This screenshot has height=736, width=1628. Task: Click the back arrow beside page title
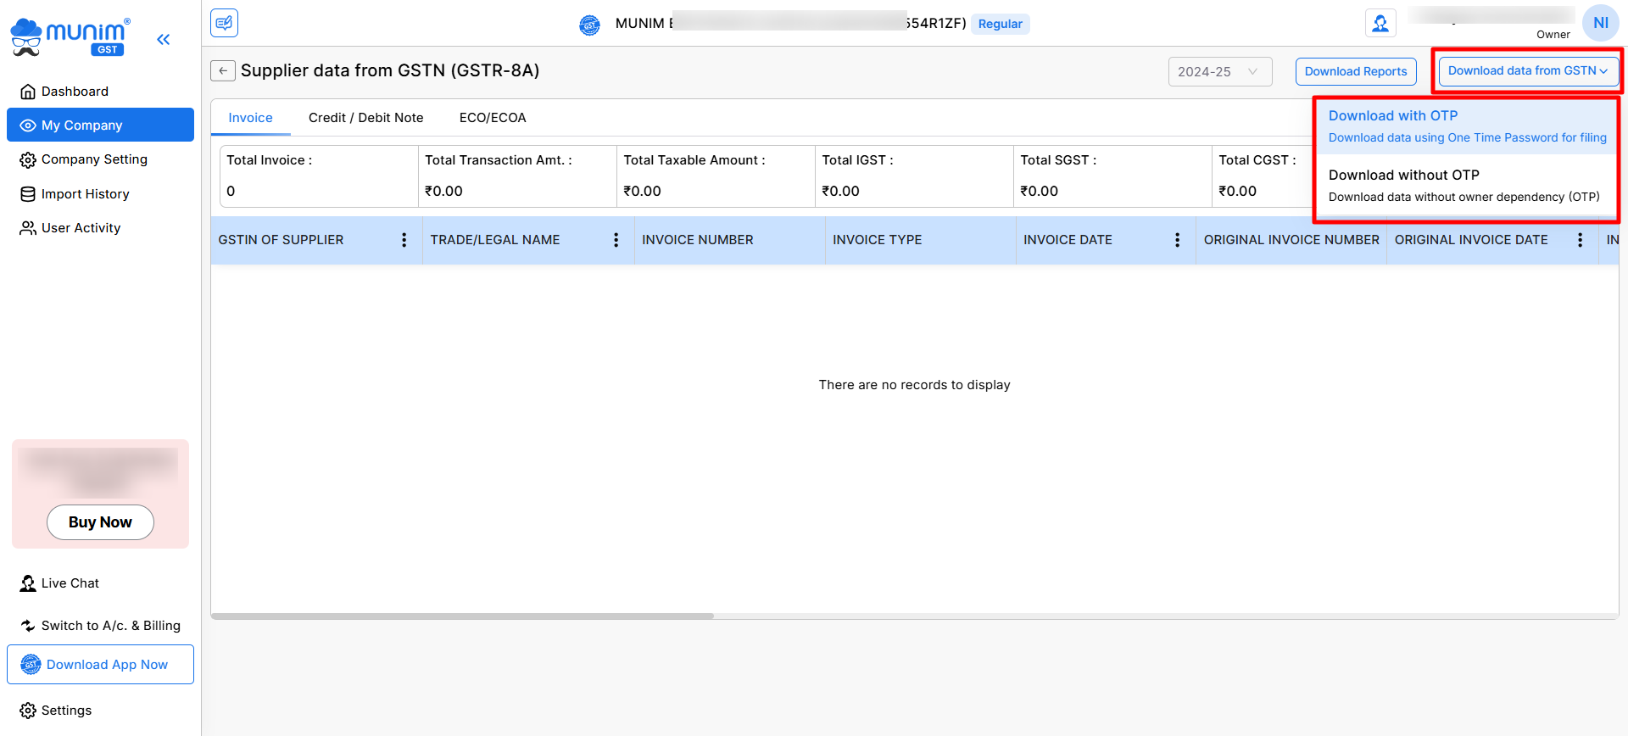point(223,71)
